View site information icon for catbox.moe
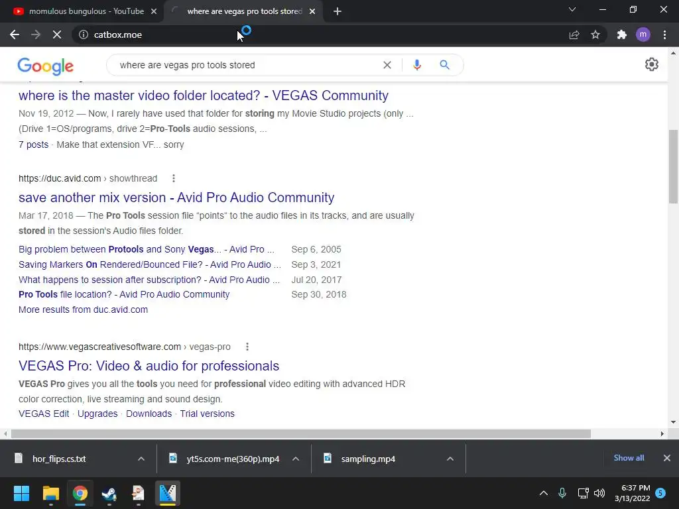This screenshot has width=679, height=509. click(84, 34)
